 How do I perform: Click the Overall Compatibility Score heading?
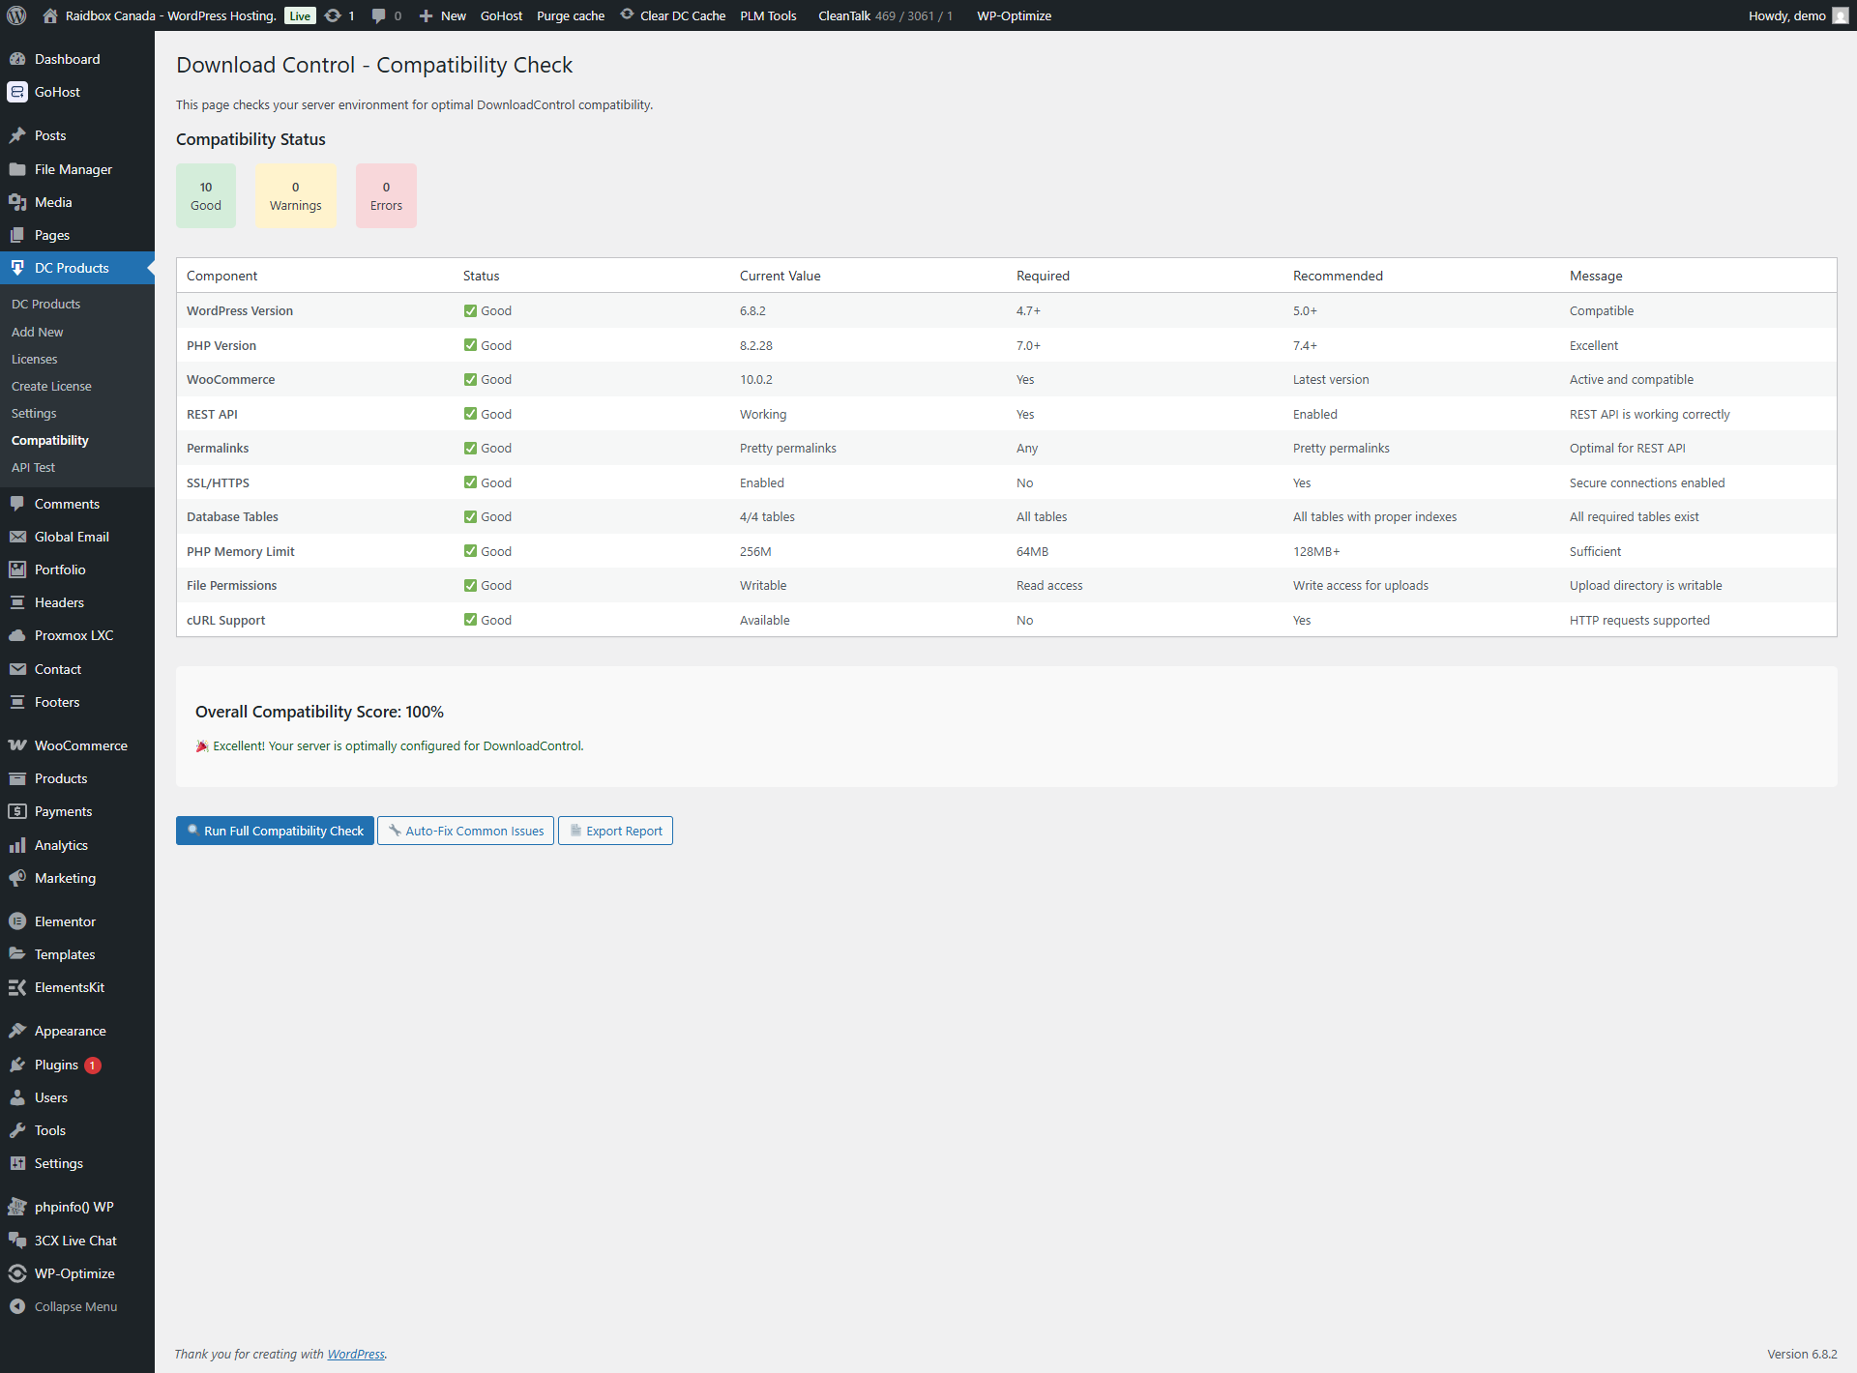[x=319, y=712]
